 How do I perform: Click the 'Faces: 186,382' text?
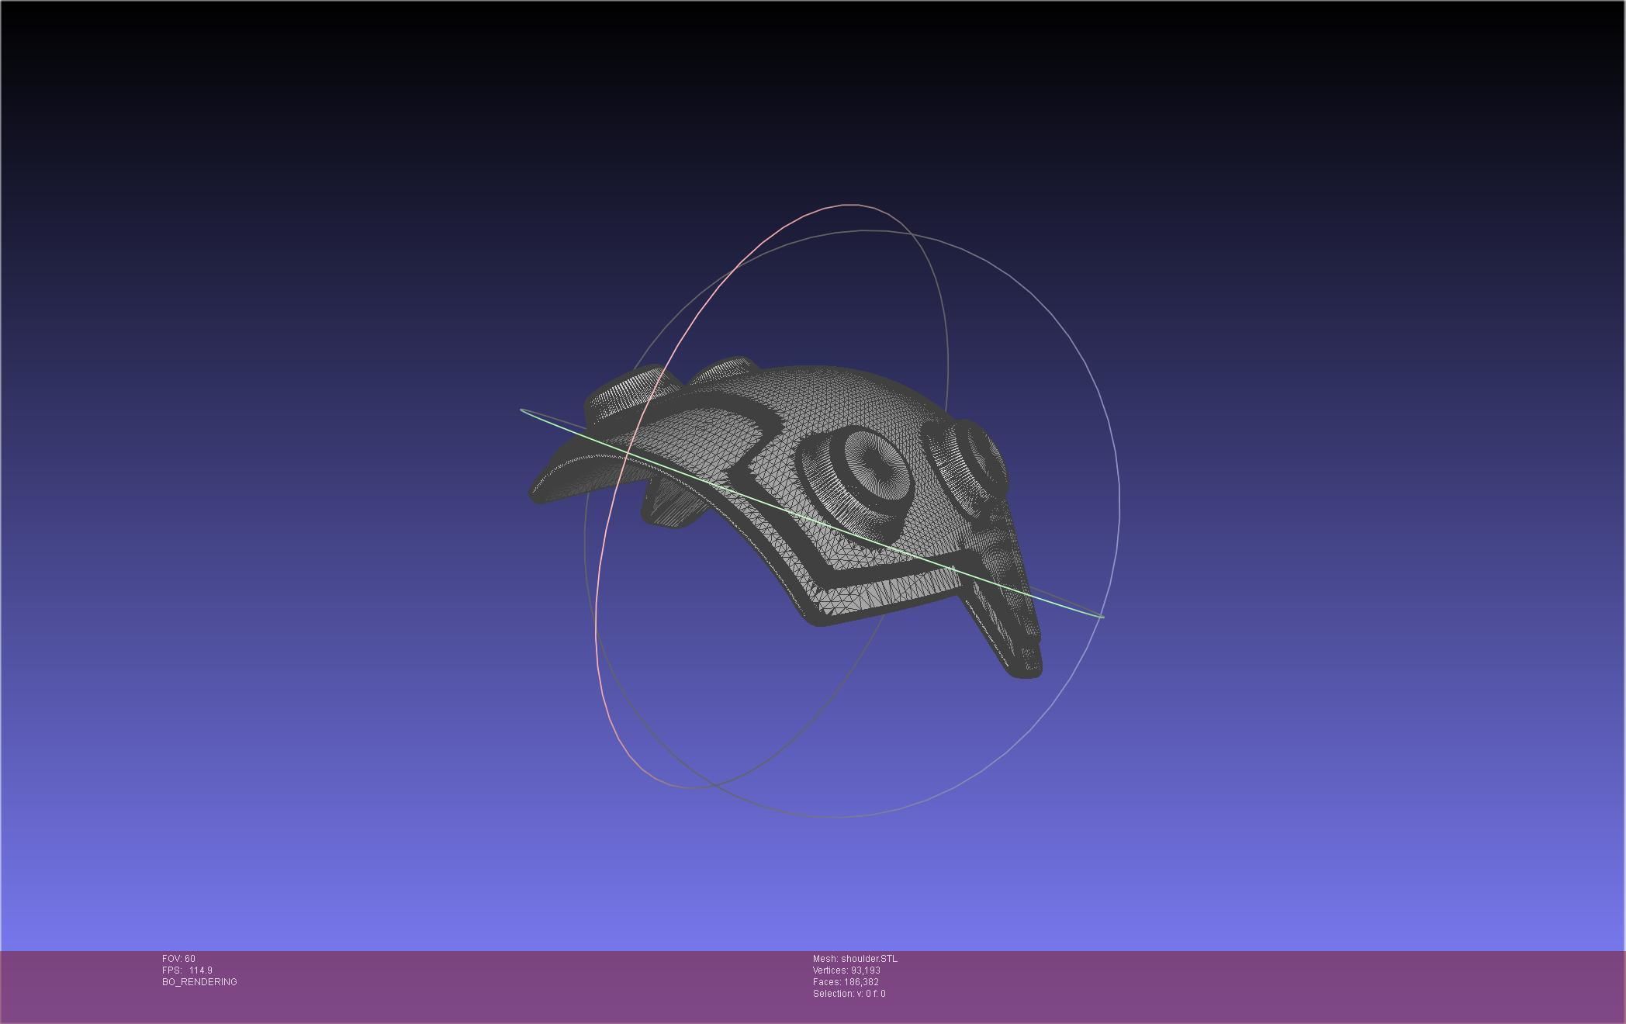tap(846, 982)
